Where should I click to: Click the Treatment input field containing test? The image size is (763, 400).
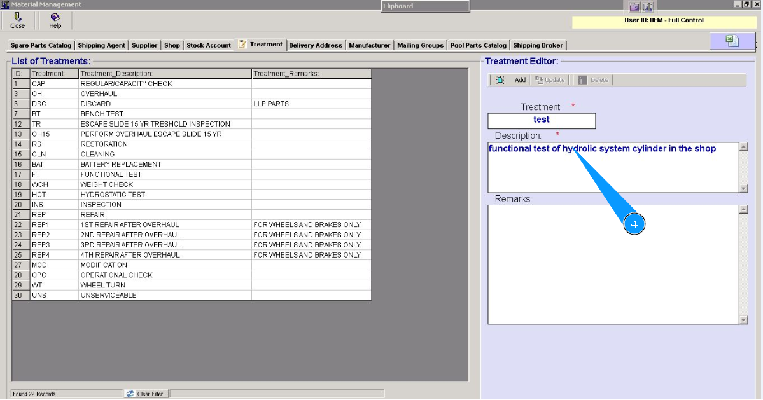point(542,121)
